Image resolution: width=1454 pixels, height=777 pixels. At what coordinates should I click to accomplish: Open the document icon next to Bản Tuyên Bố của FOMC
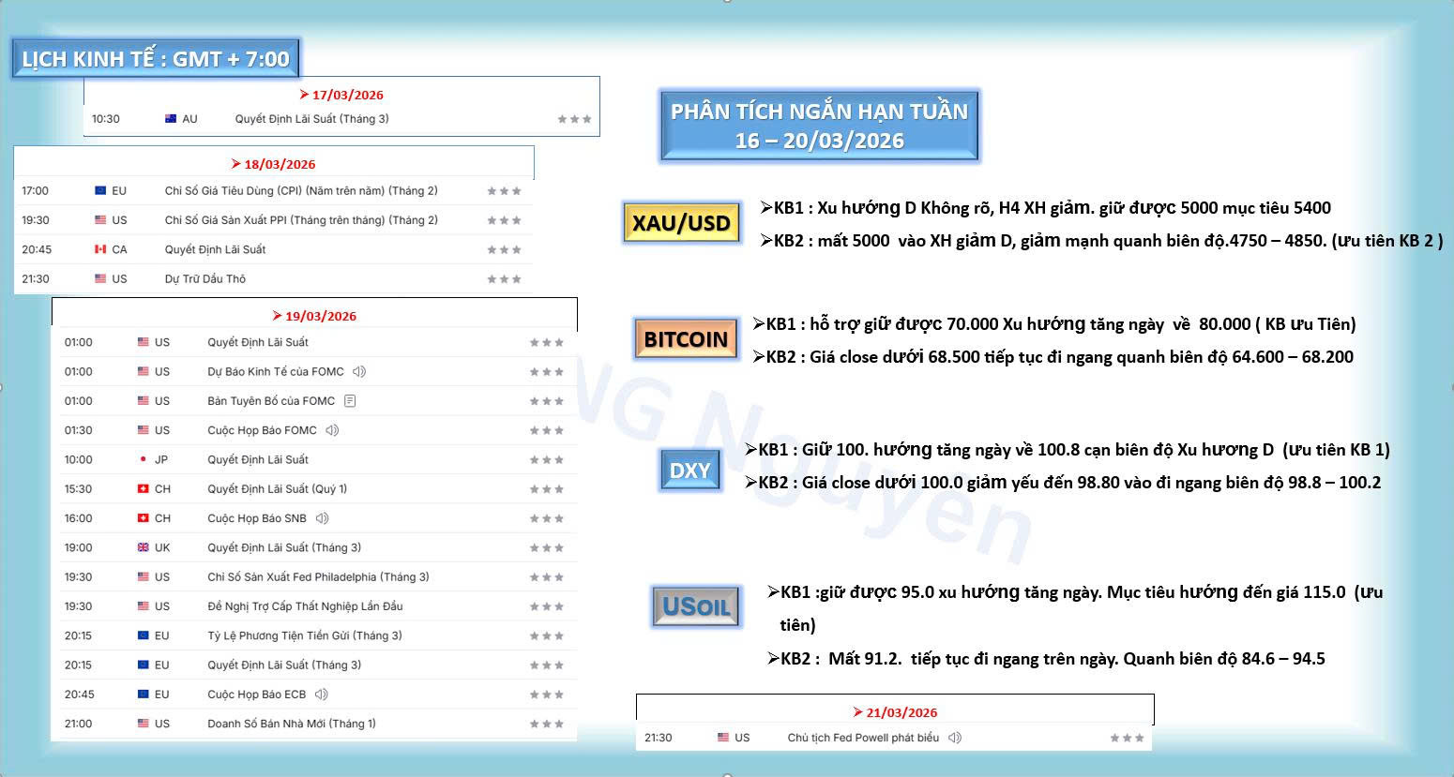pos(350,401)
